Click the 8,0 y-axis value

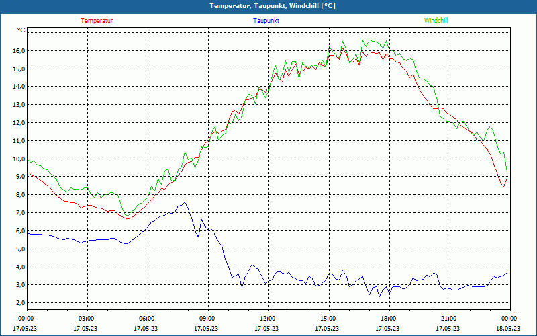click(x=21, y=195)
